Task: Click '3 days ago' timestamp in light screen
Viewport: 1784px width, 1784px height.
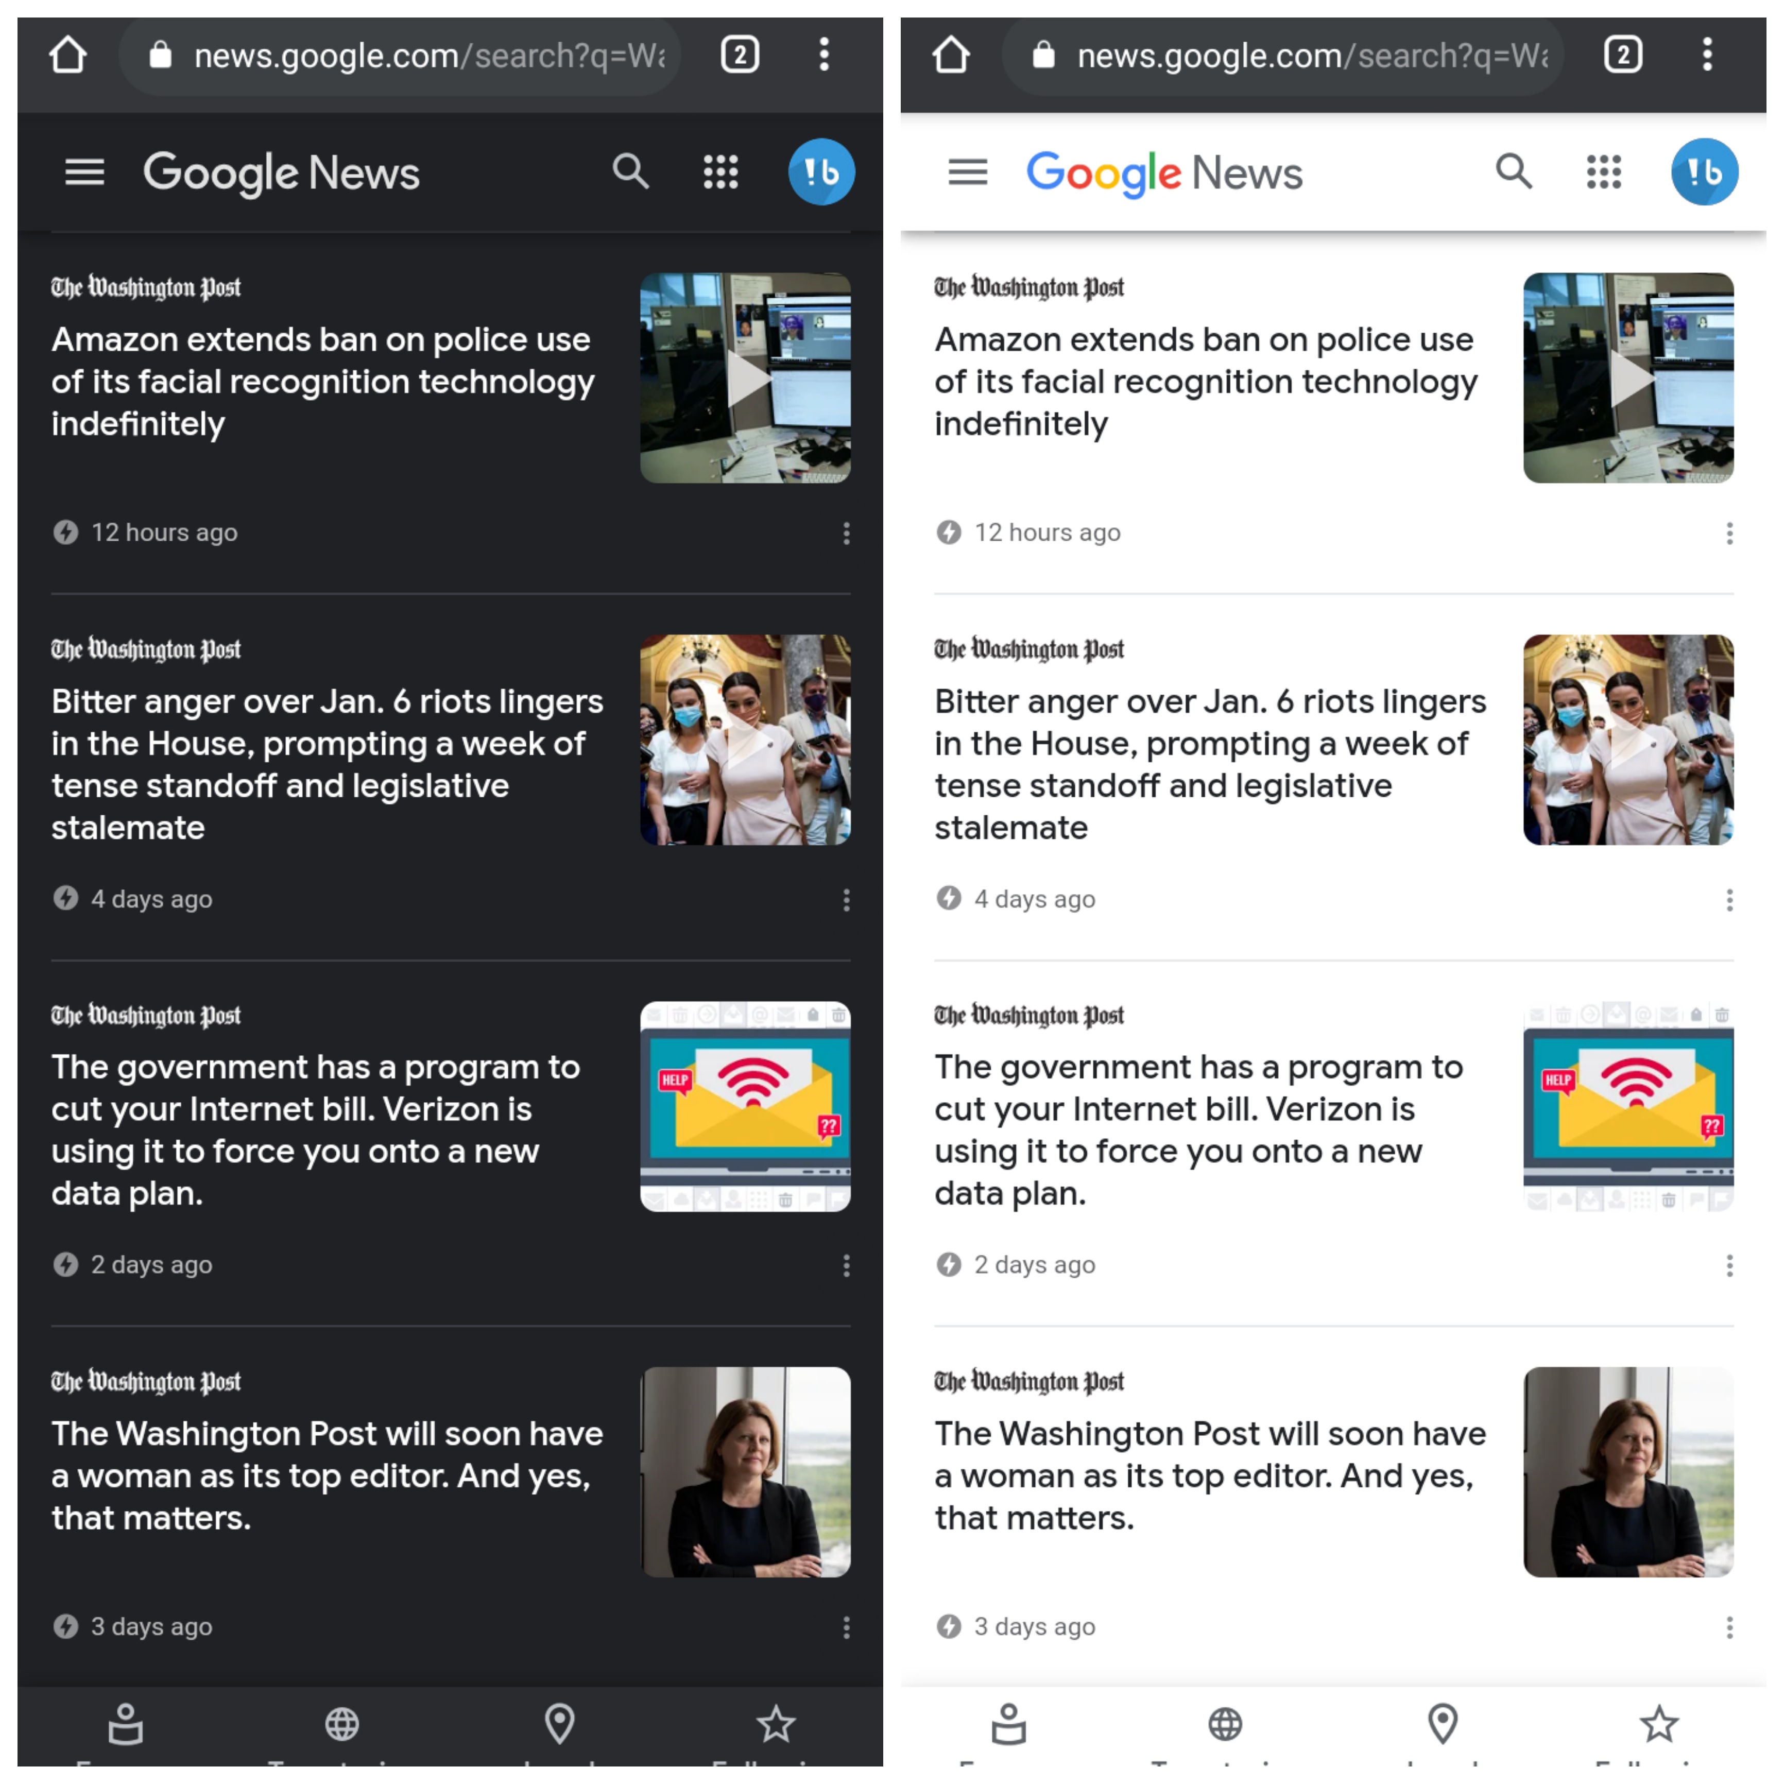Action: 1035,1627
